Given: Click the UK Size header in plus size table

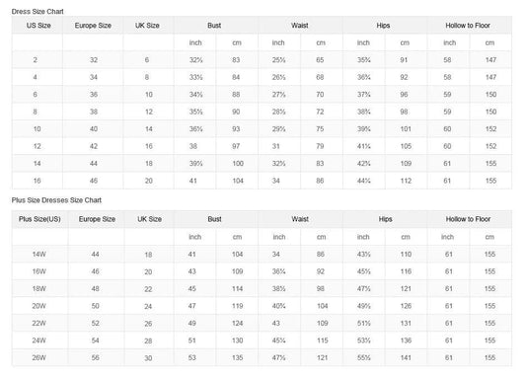Looking at the screenshot, I should click(149, 219).
